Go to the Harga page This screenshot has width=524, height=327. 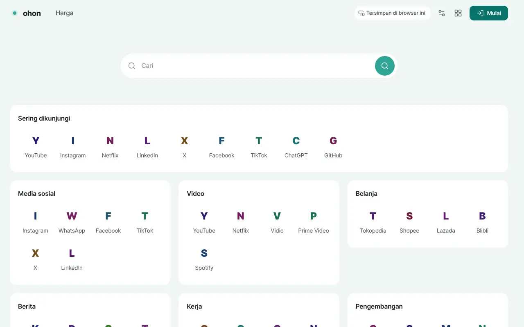tap(64, 13)
